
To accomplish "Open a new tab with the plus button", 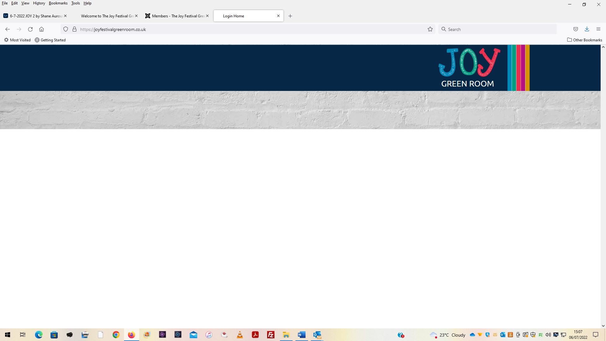I will coord(290,16).
